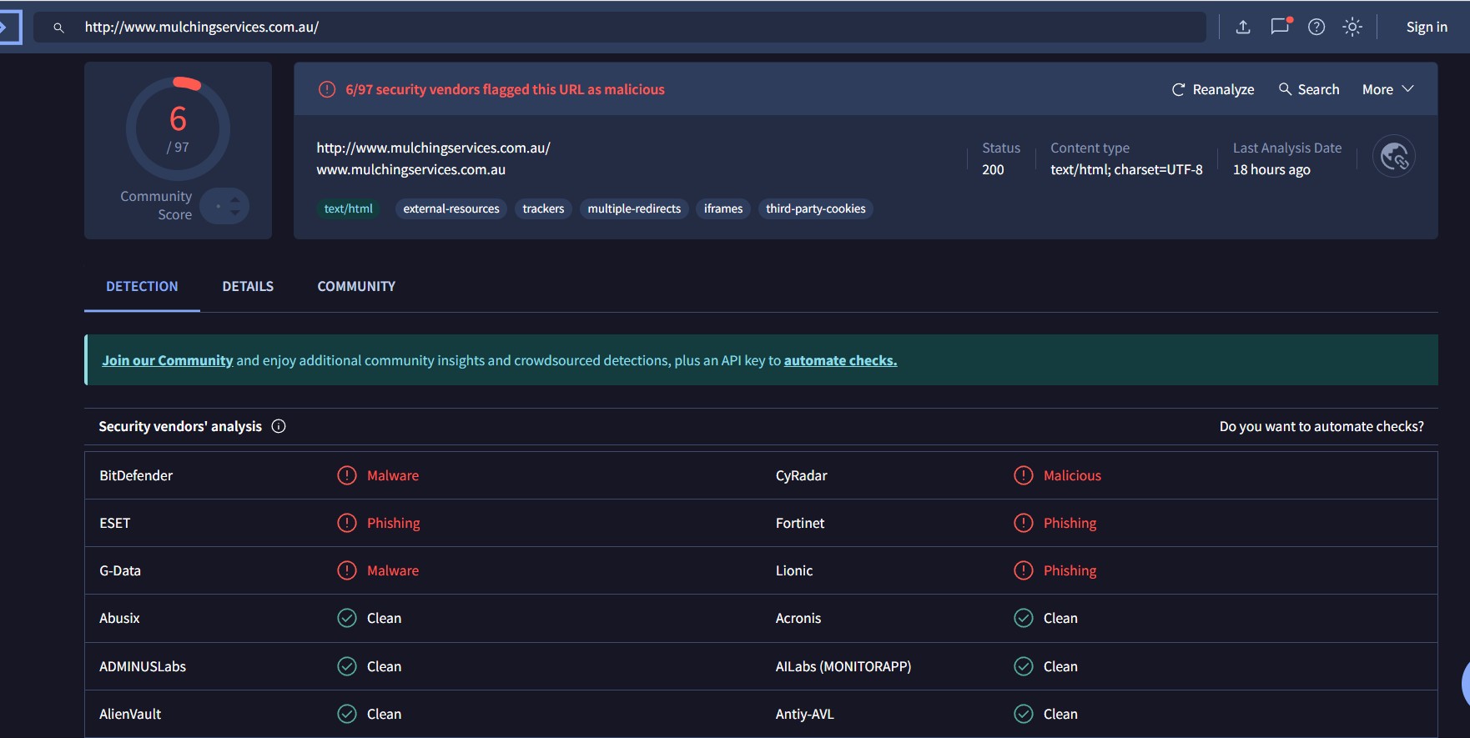The image size is (1470, 738).
Task: Click the Acronis Clean checkmark icon
Action: pyautogui.click(x=1024, y=618)
